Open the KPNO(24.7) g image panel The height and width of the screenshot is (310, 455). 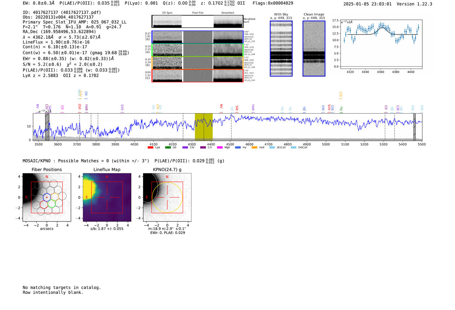(x=167, y=197)
